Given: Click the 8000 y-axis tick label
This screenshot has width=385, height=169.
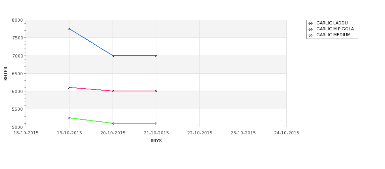Looking at the screenshot, I should [17, 20].
